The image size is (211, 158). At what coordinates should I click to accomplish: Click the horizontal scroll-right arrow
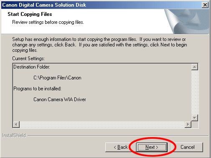coord(188,124)
